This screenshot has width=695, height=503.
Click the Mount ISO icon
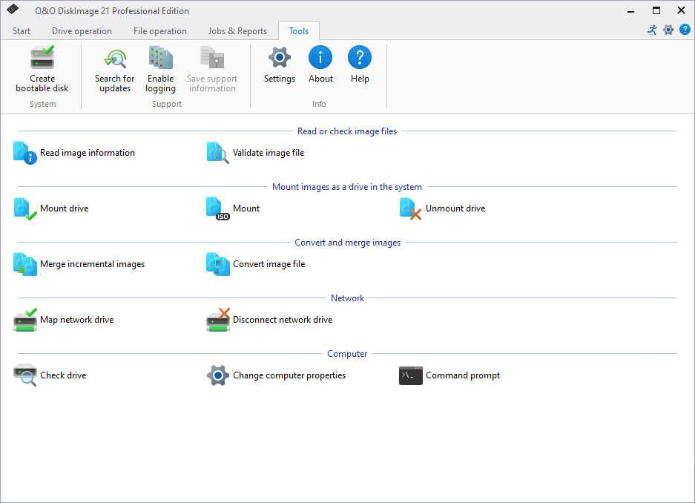[218, 208]
